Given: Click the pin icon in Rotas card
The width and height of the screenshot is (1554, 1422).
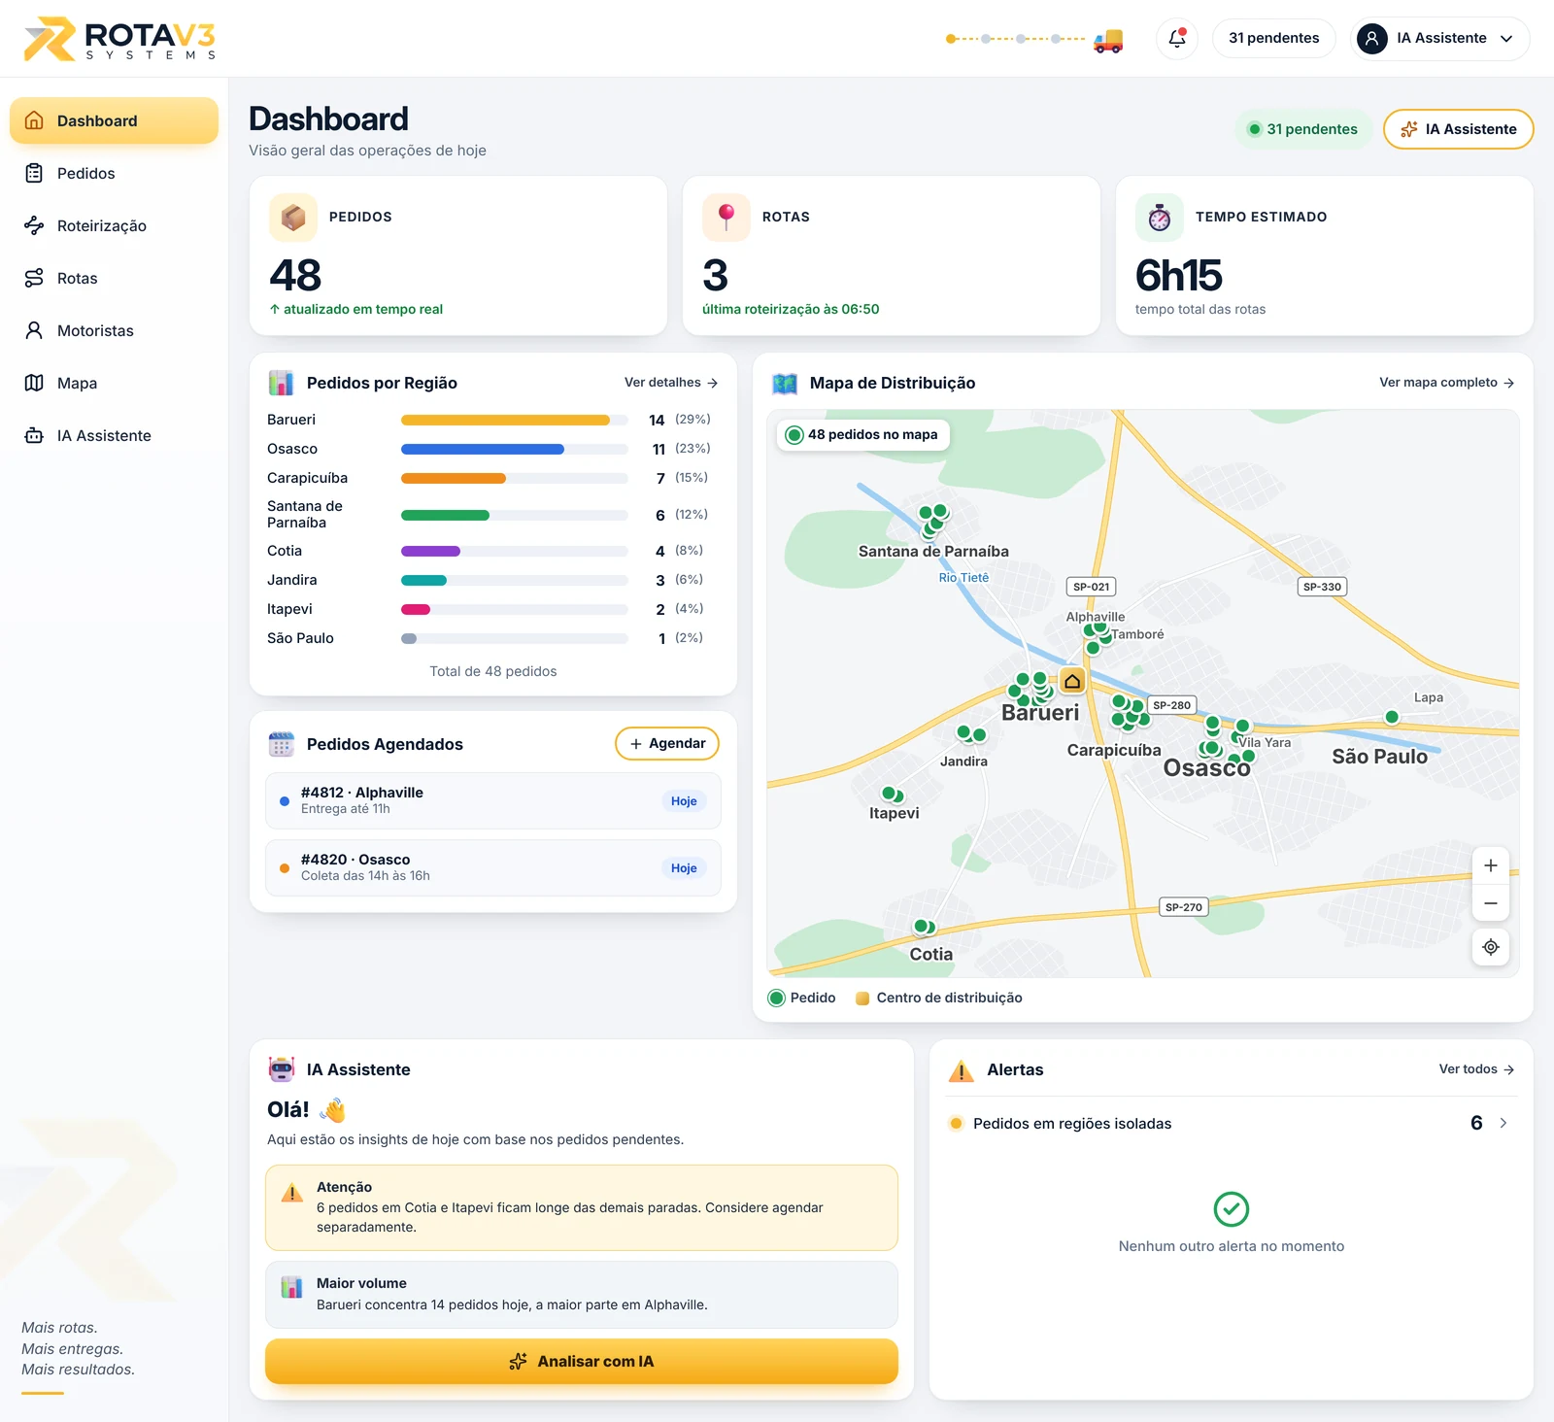Looking at the screenshot, I should point(726,218).
